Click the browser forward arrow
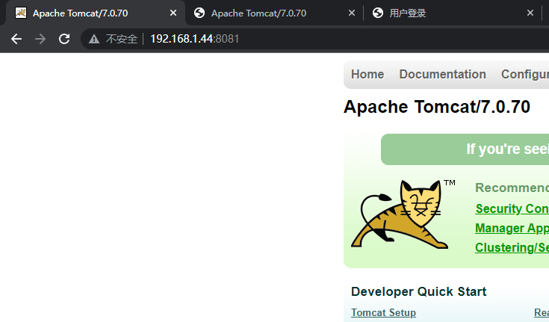 40,39
